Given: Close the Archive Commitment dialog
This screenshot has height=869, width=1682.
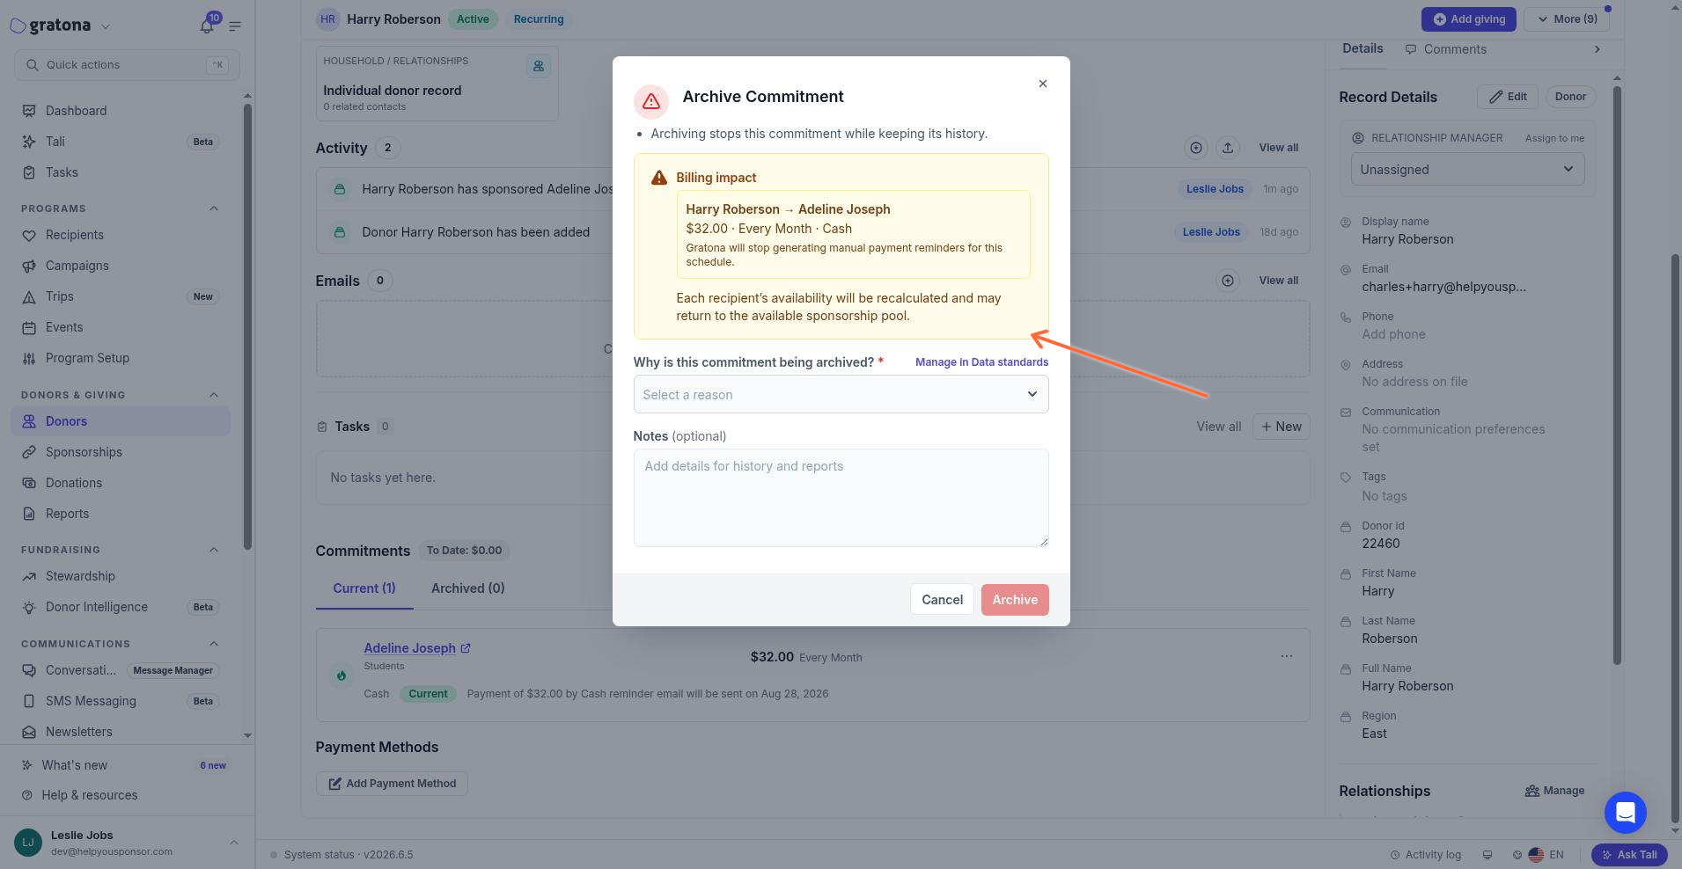Looking at the screenshot, I should pos(1043,84).
